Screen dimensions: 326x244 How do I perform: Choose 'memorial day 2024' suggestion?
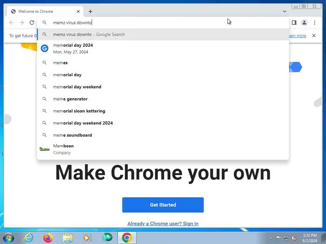(163, 48)
